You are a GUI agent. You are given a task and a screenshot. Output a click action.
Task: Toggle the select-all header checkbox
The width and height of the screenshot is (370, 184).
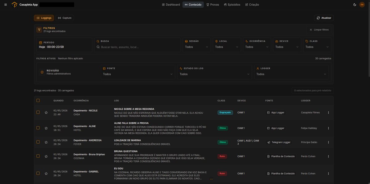[38, 100]
